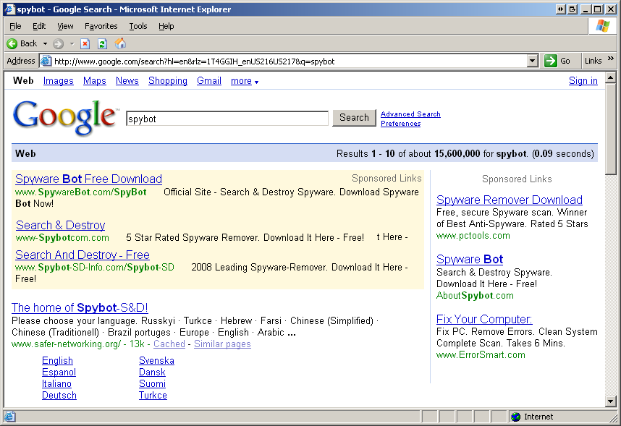621x426 pixels.
Task: Open the Deutsch sitelink
Action: point(59,395)
